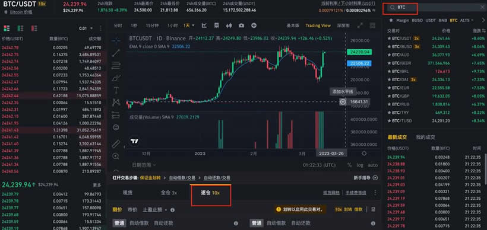The image size is (487, 230).
Task: Open the save chart layout icon
Action: (x=217, y=25)
